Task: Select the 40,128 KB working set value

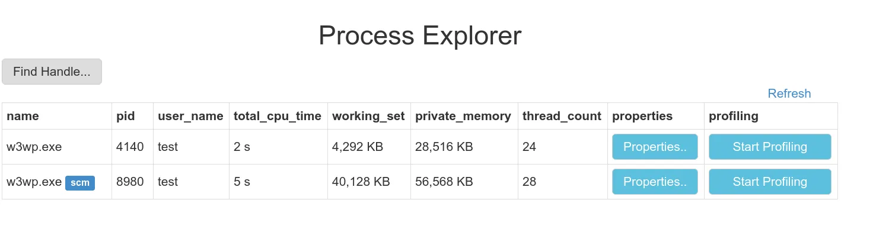Action: (361, 182)
